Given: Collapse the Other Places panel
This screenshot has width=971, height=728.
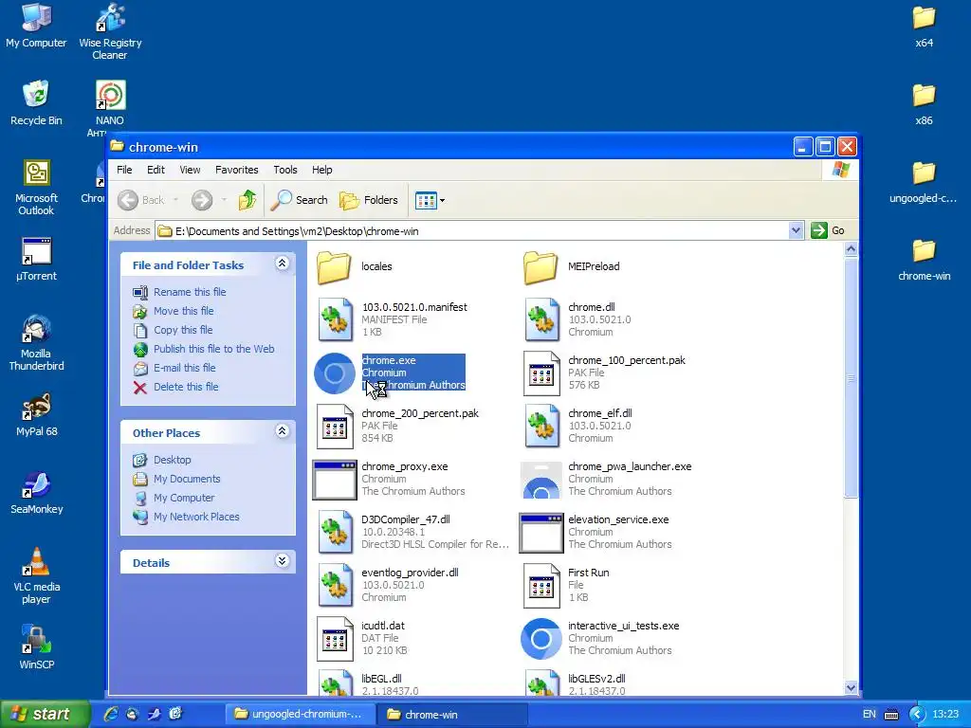Looking at the screenshot, I should [x=282, y=431].
